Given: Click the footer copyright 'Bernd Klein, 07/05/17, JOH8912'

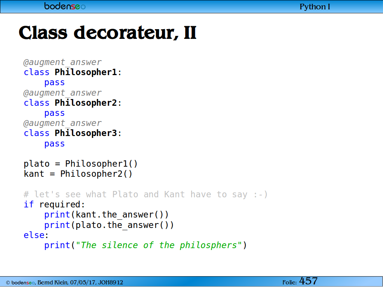Looking at the screenshot, I should pos(80,283).
